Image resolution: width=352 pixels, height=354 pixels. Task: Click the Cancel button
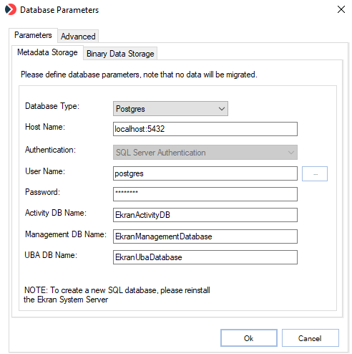(x=310, y=338)
